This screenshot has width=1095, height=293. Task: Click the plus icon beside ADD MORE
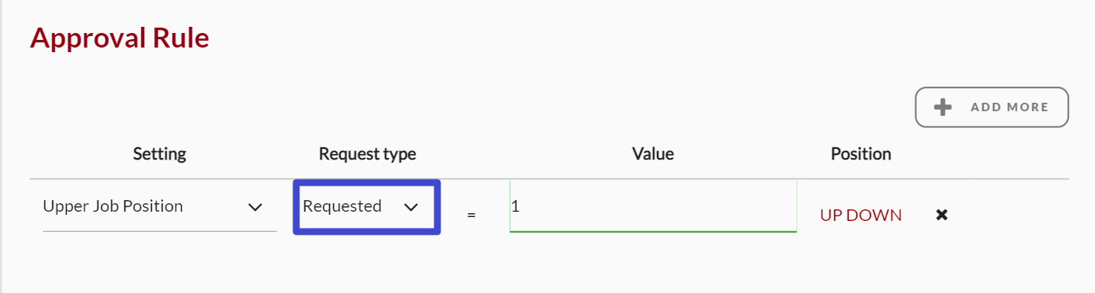[943, 107]
